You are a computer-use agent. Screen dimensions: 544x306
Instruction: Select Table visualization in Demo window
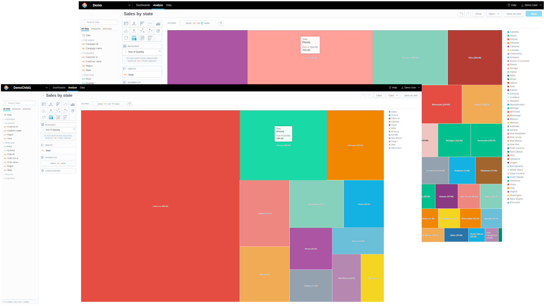pyautogui.click(x=126, y=23)
